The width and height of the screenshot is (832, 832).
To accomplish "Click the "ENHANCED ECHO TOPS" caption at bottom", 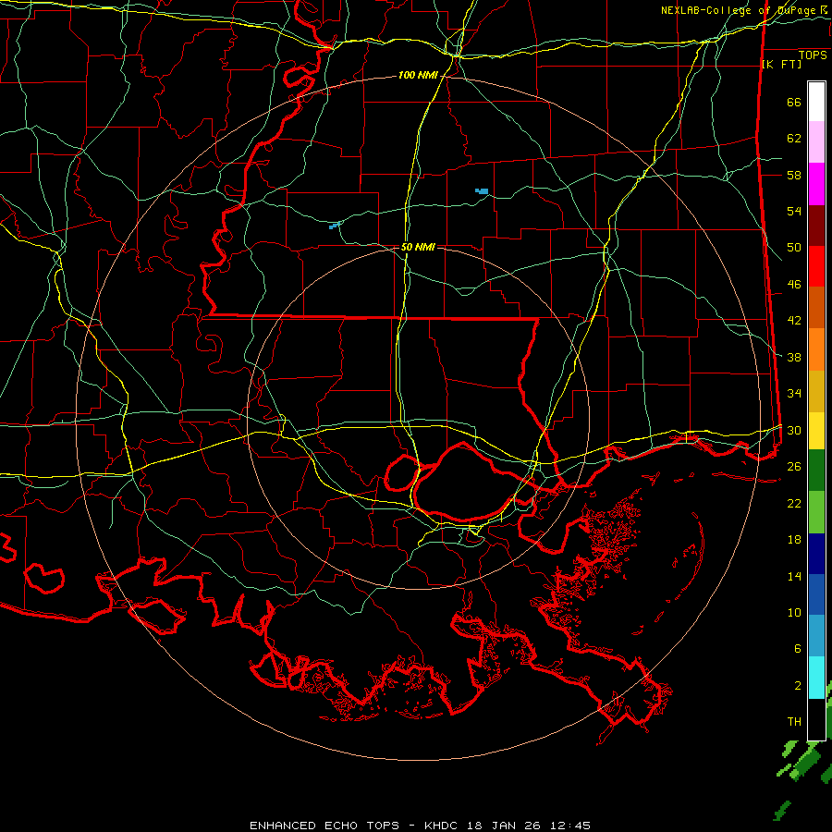I will 324,826.
